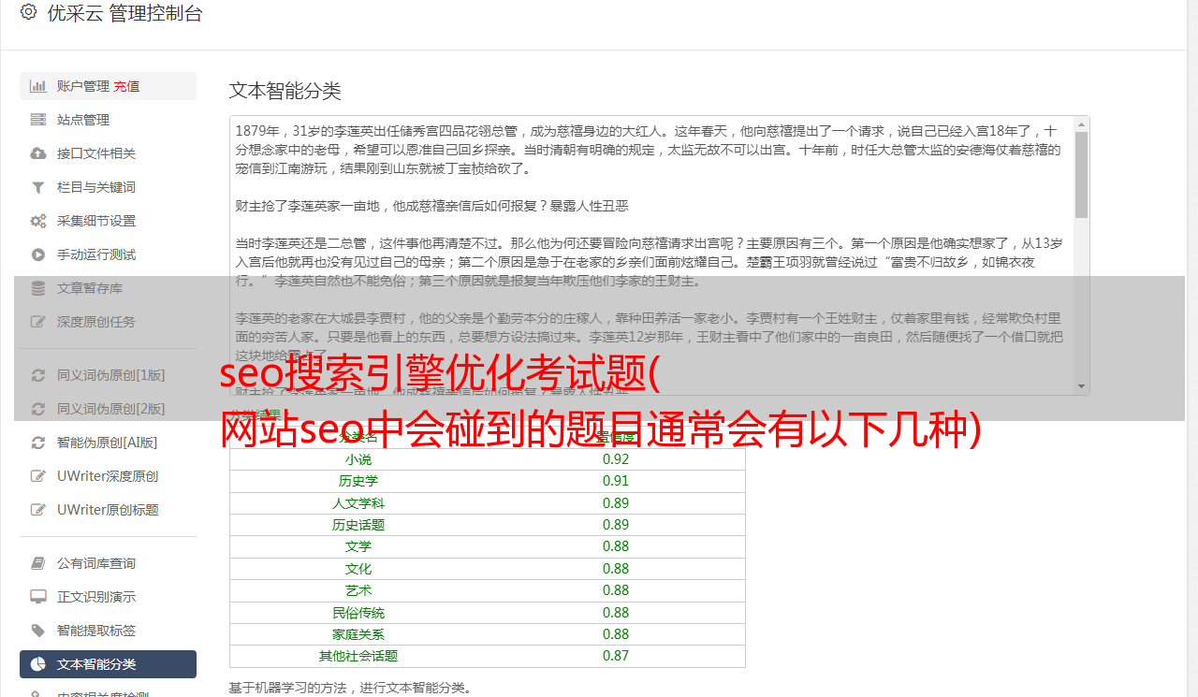This screenshot has width=1198, height=697.
Task: Click the gear icon beside 优采云 管理控制台
Action: click(x=28, y=12)
